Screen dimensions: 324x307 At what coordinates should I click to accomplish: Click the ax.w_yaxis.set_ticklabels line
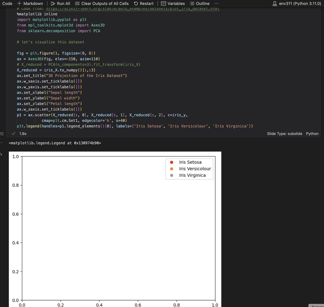(x=49, y=87)
